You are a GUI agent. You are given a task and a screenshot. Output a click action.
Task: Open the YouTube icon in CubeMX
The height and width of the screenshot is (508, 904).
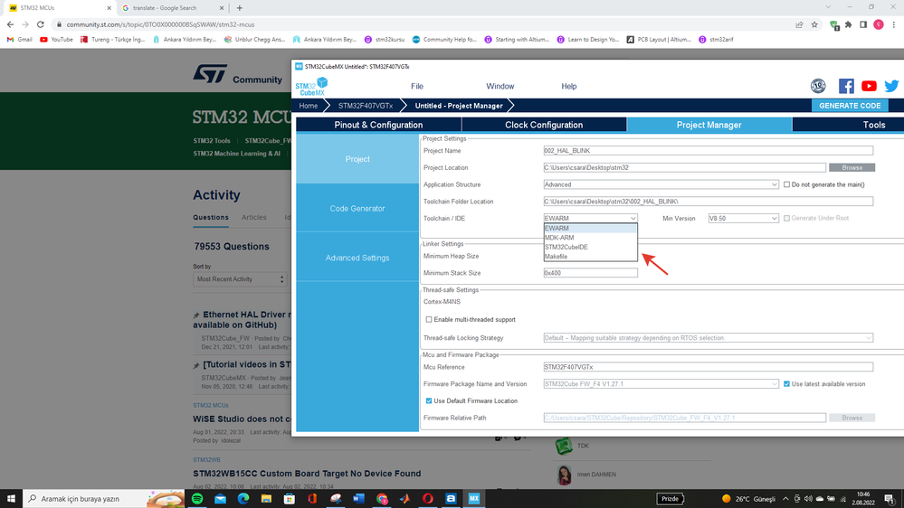[869, 86]
